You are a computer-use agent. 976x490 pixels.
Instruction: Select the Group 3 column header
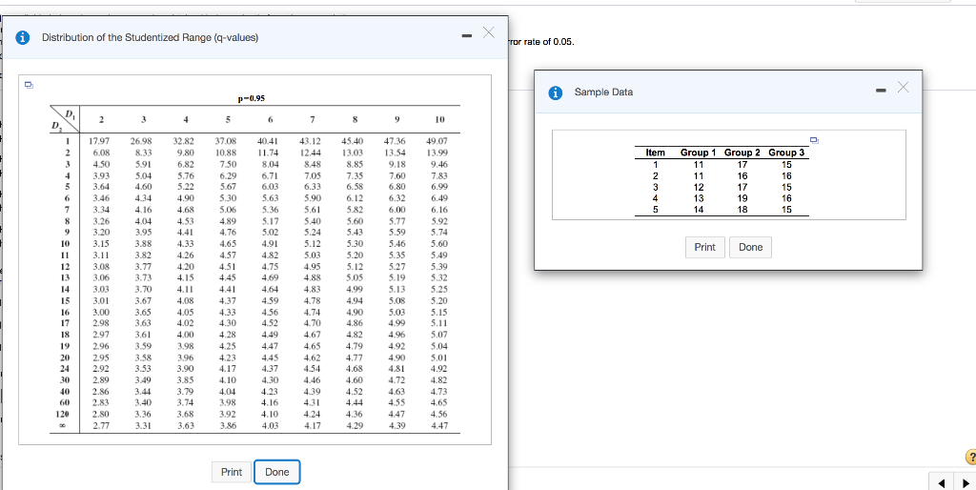click(786, 153)
